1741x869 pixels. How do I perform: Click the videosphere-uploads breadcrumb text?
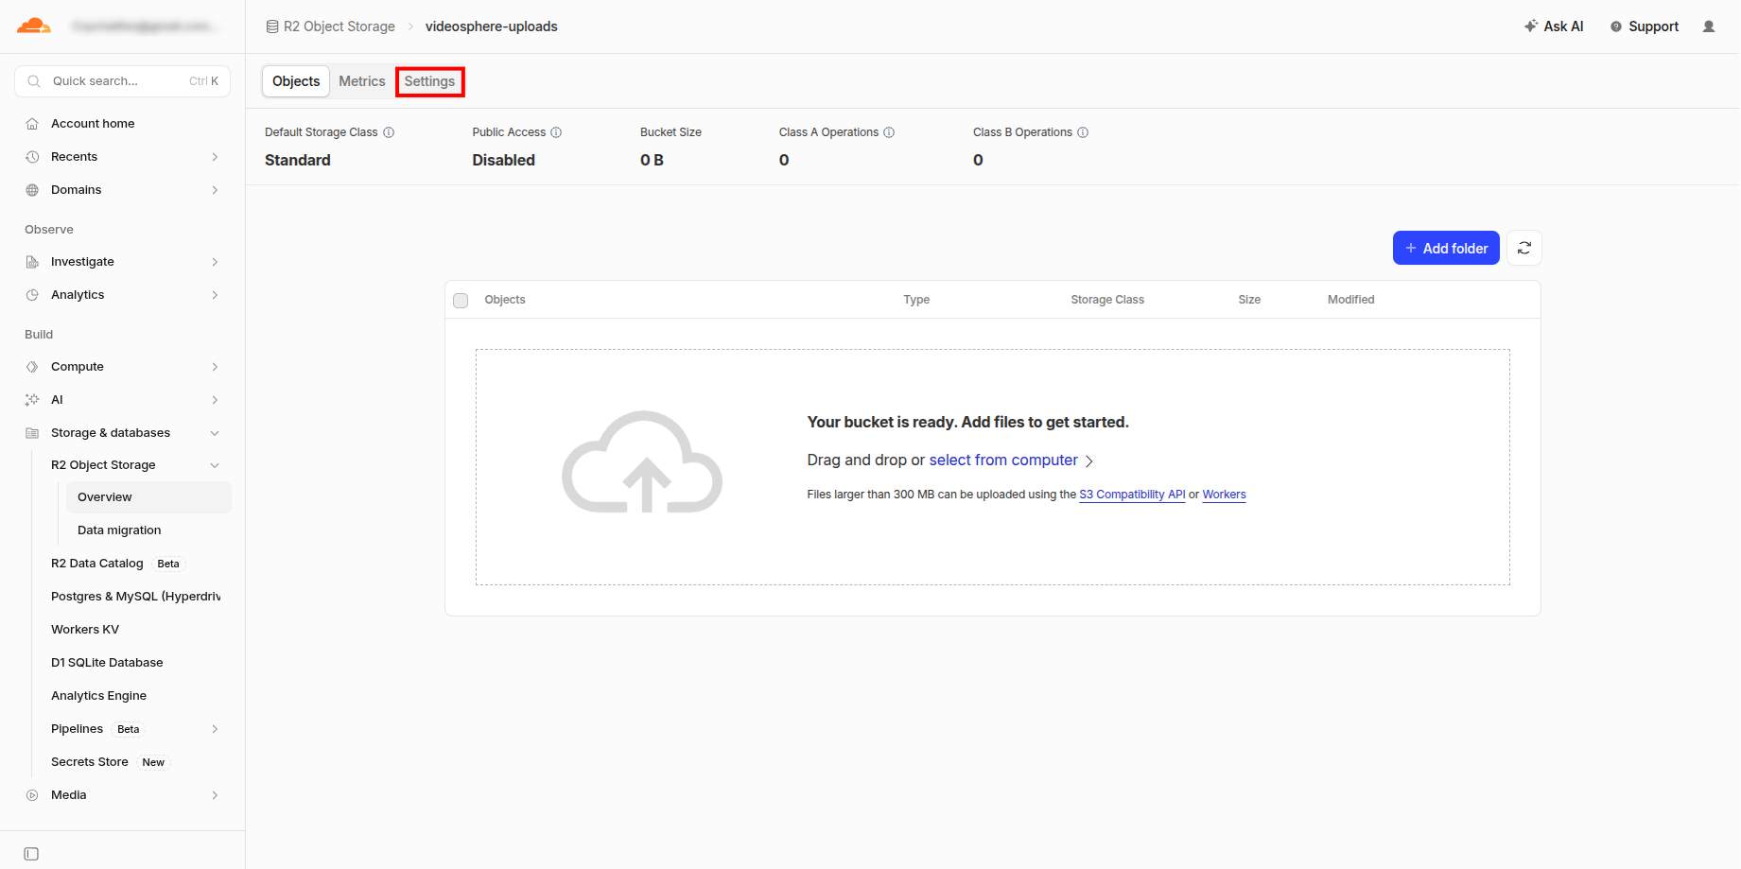coord(492,26)
